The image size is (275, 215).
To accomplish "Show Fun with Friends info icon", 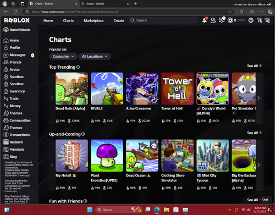I will [x=85, y=201].
